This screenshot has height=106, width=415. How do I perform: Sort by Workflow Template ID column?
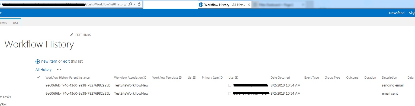(x=167, y=78)
